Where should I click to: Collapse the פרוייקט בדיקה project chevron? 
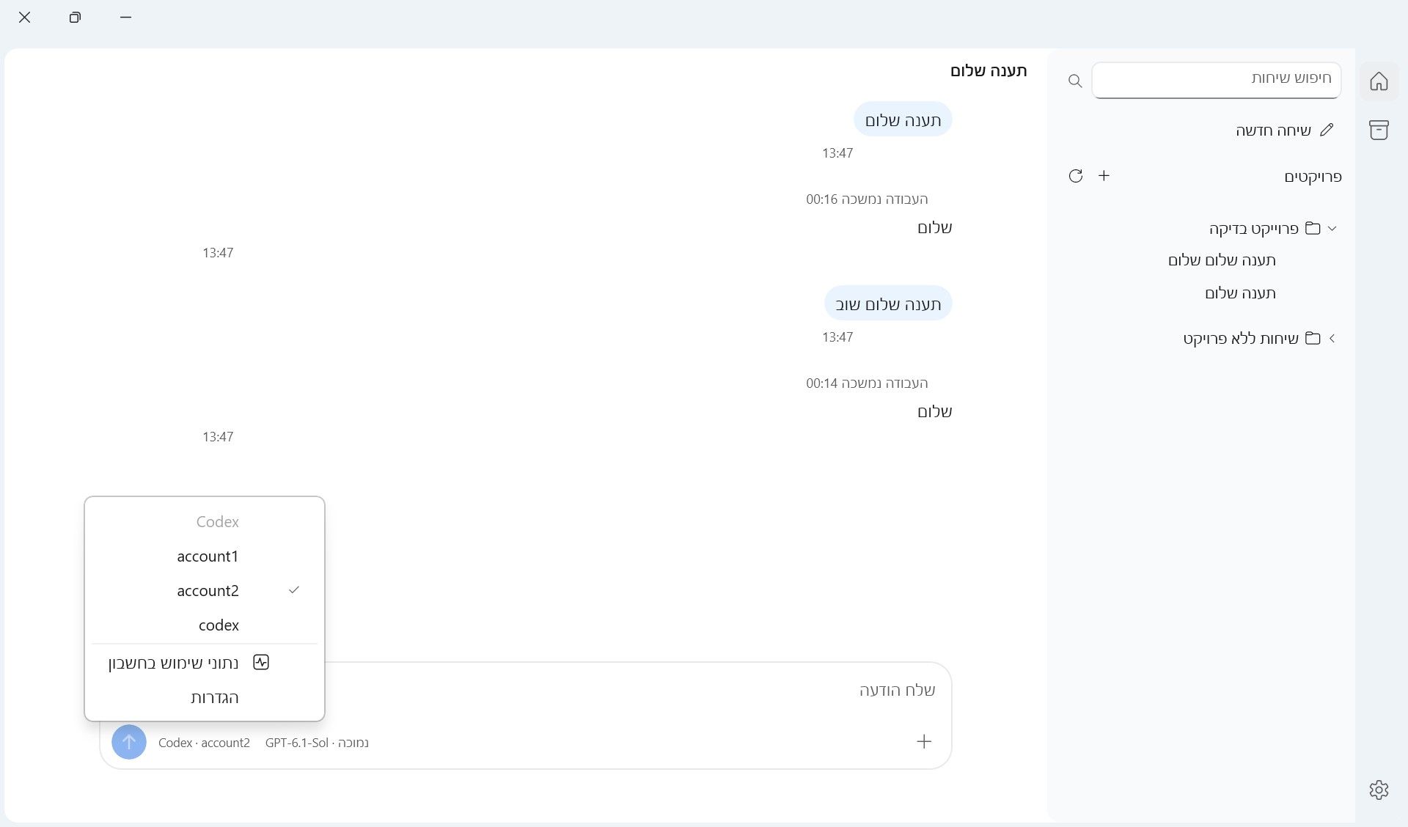[x=1332, y=228]
